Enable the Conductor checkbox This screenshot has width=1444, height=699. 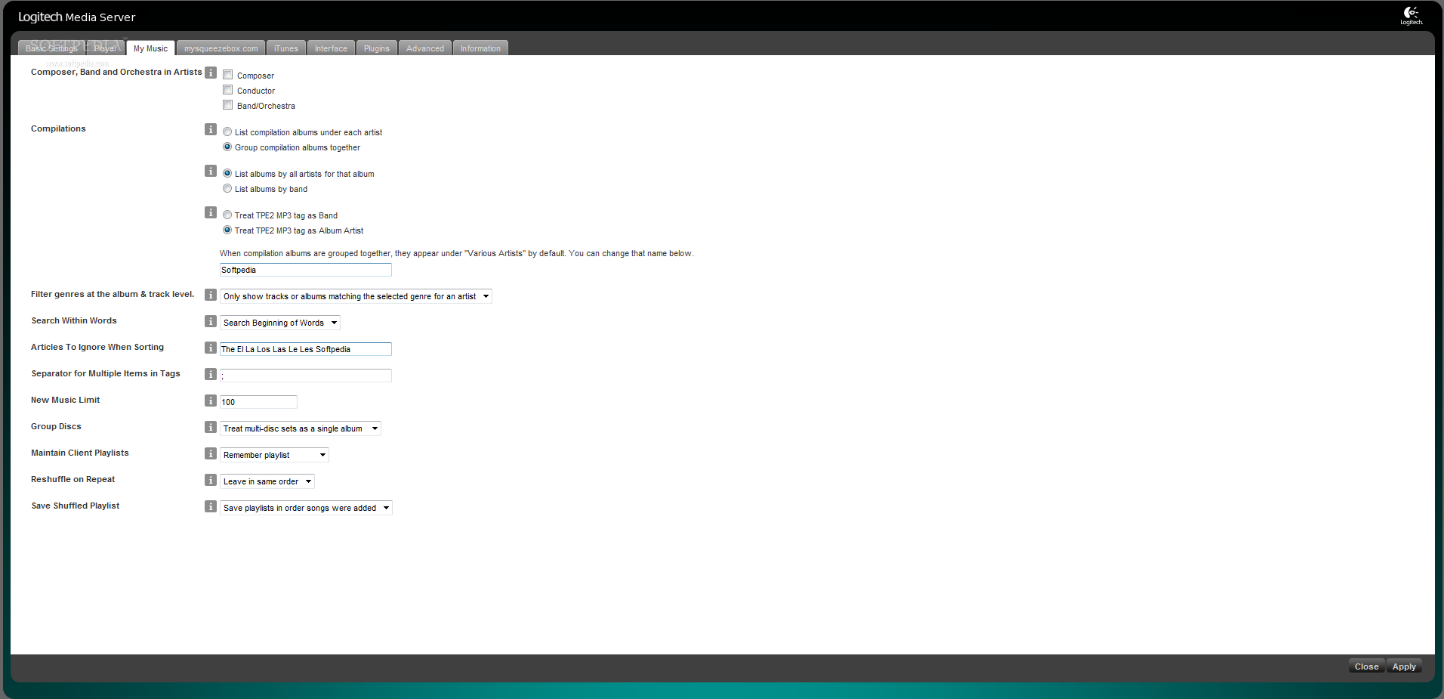coord(227,90)
